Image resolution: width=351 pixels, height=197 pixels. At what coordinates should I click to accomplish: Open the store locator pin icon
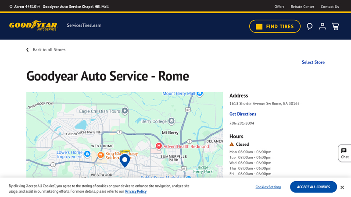click(310, 26)
